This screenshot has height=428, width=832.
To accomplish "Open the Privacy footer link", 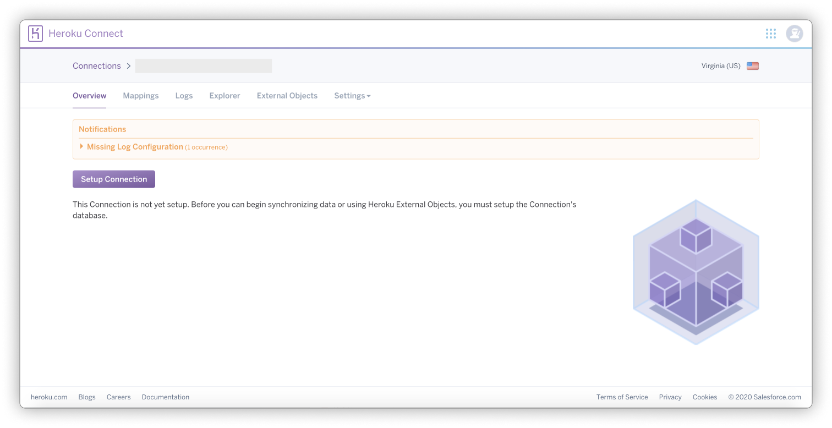I will click(670, 397).
